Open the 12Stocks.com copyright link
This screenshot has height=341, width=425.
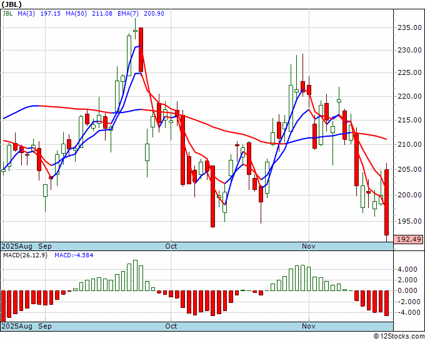(399, 337)
